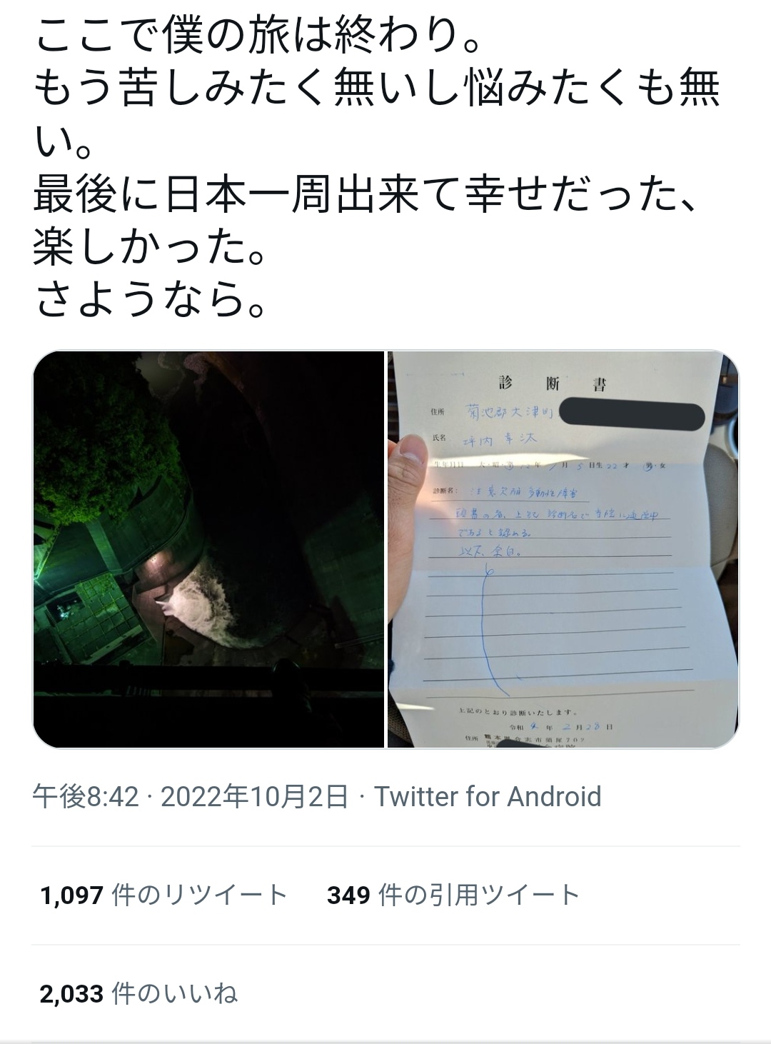The width and height of the screenshot is (771, 1044).
Task: Open the Twitter for Android source link
Action: pos(488,796)
